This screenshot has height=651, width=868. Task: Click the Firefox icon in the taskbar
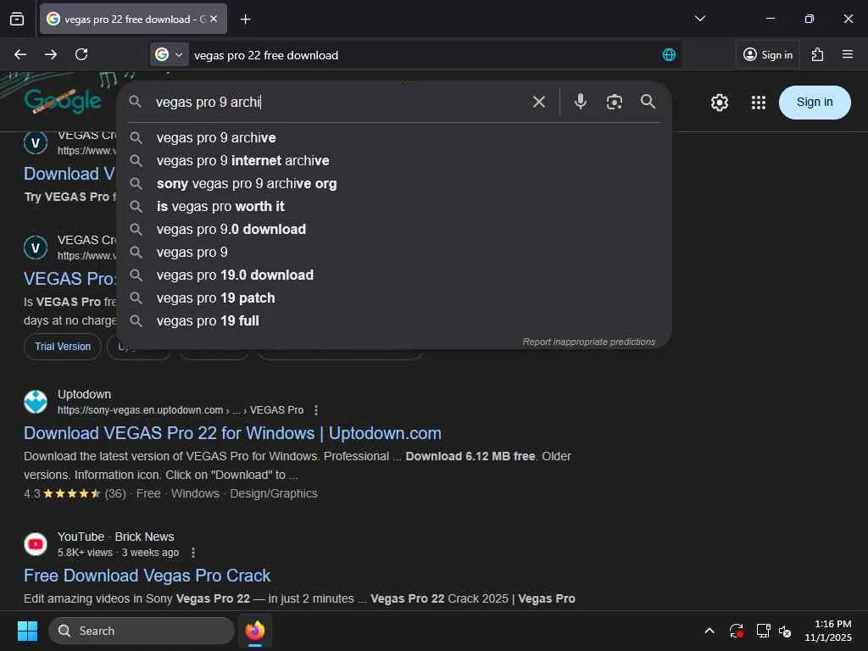(x=255, y=631)
